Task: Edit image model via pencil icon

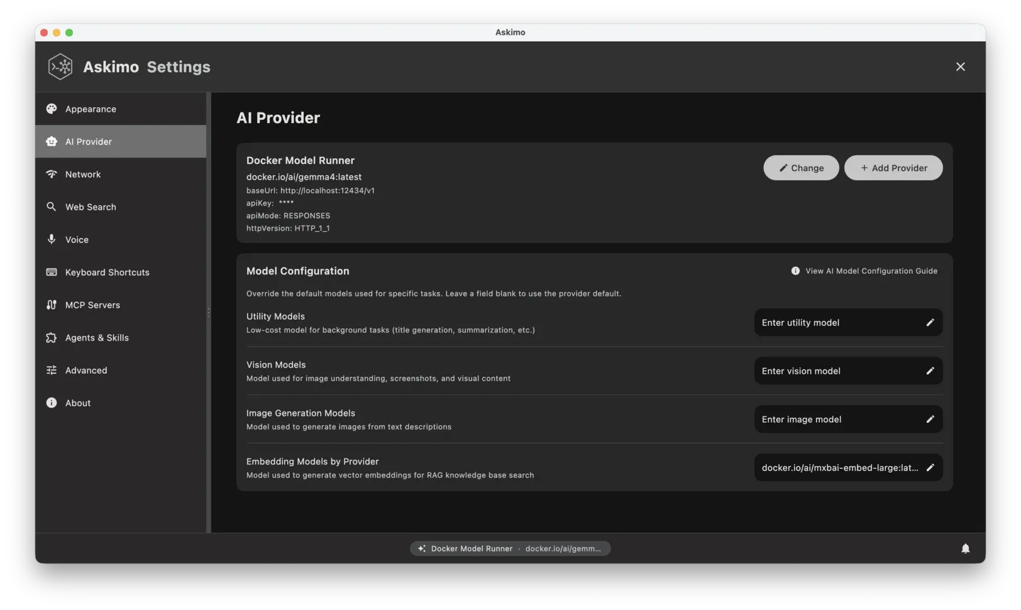Action: point(930,419)
